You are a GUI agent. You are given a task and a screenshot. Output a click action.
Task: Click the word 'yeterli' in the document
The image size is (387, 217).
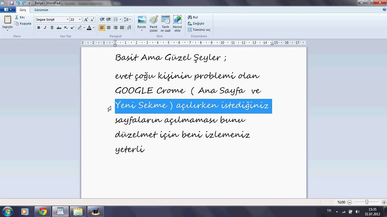[x=130, y=149]
